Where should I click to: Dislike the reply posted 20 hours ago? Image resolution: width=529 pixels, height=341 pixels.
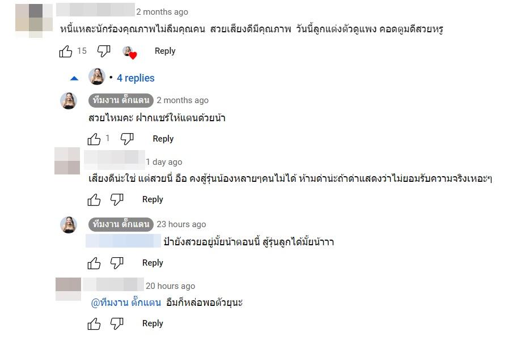pyautogui.click(x=117, y=323)
